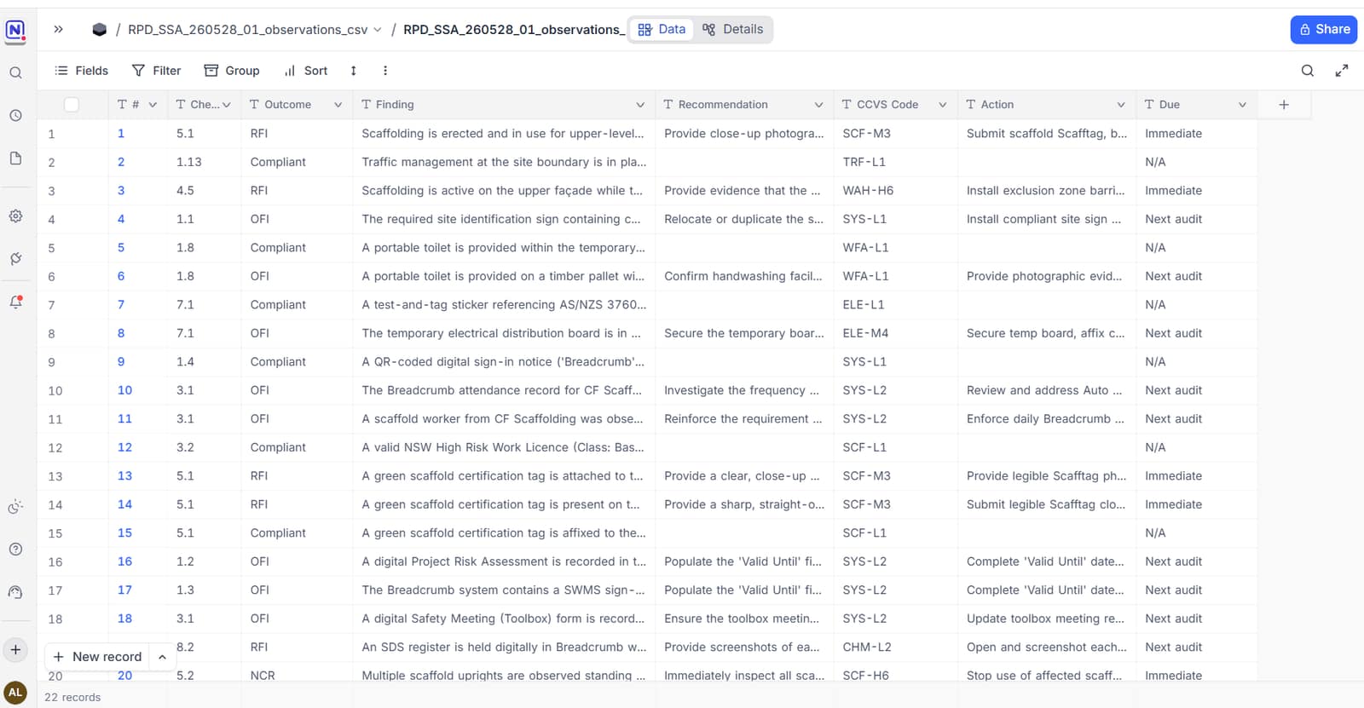This screenshot has width=1364, height=708.
Task: Open what's new icon in left sidebar
Action: [x=15, y=507]
